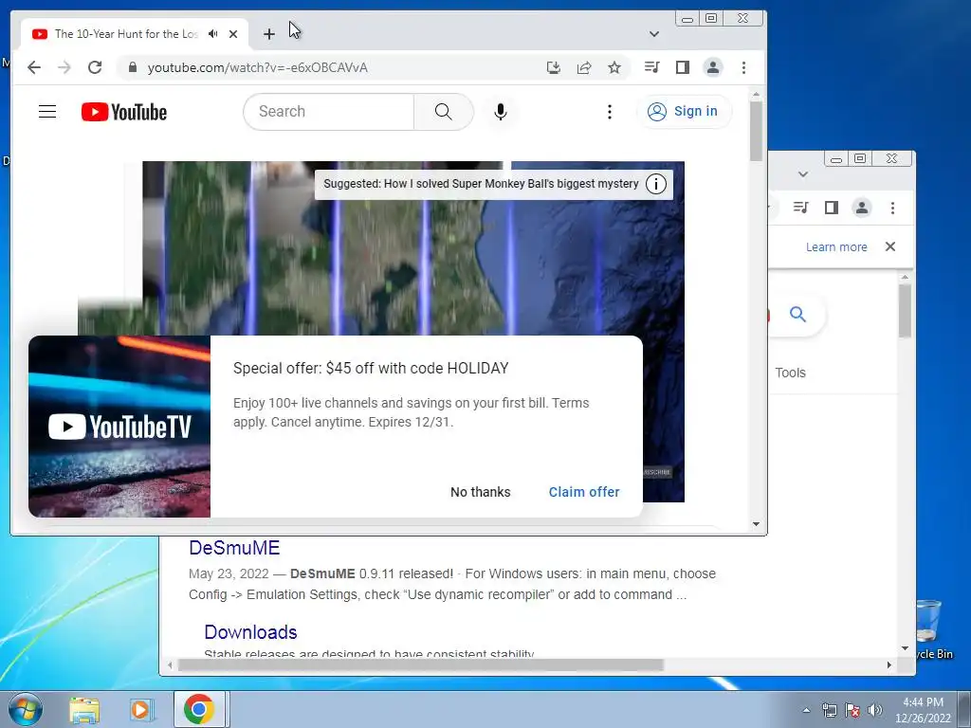Select the Recycle Bin desktop icon

(932, 629)
